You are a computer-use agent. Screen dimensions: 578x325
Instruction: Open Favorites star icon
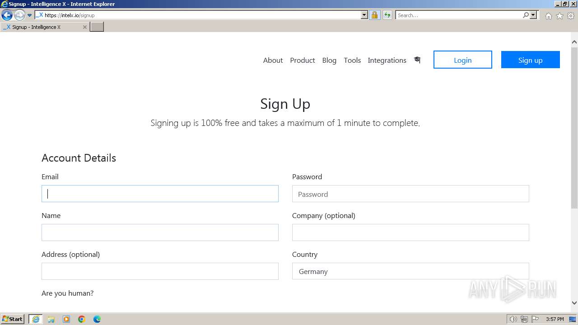pyautogui.click(x=559, y=16)
